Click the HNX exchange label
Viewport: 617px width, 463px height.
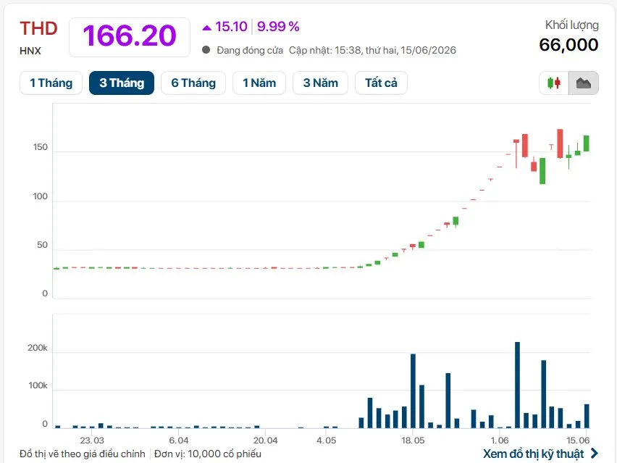point(30,51)
